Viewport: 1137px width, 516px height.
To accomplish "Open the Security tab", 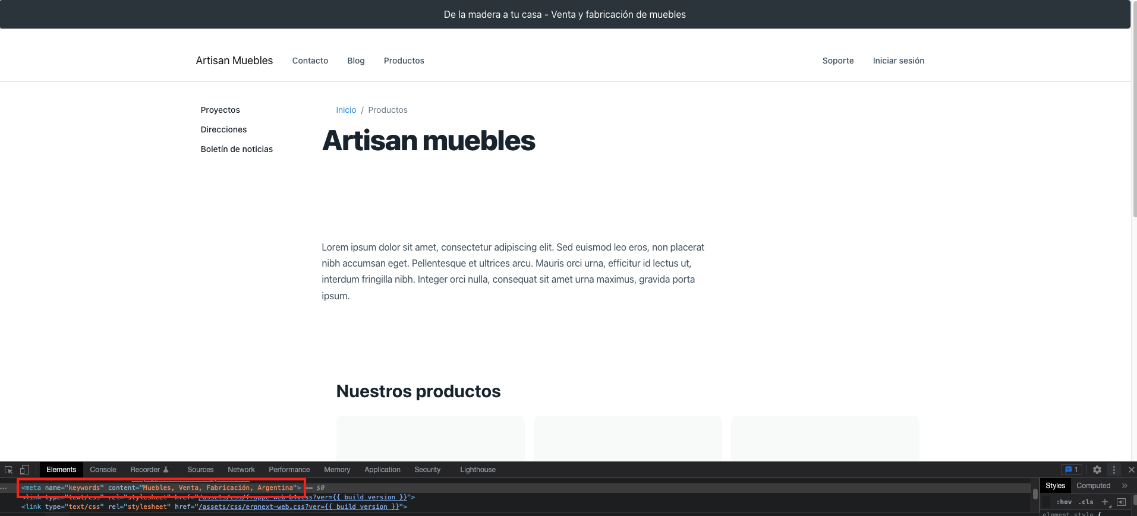I will pos(427,470).
